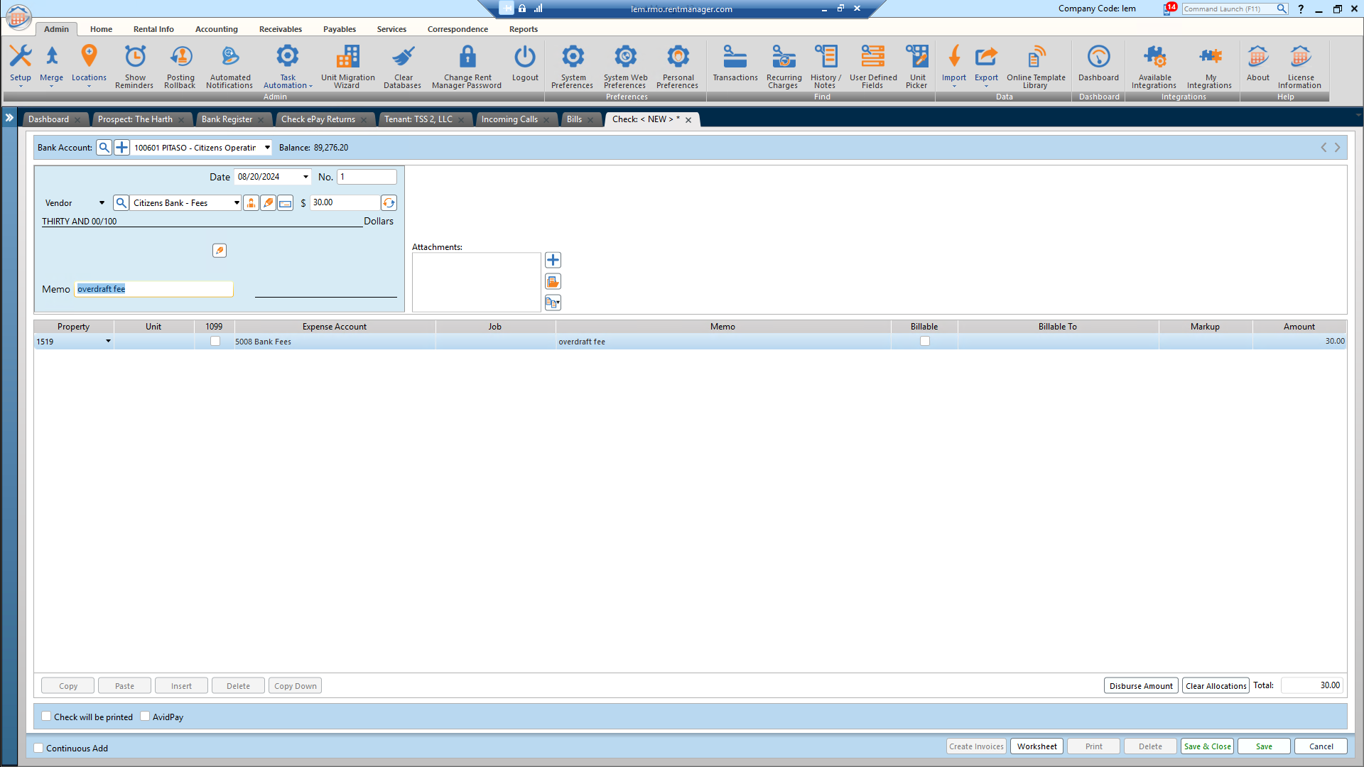Search bank account with magnifier icon
Image resolution: width=1364 pixels, height=767 pixels.
[104, 148]
